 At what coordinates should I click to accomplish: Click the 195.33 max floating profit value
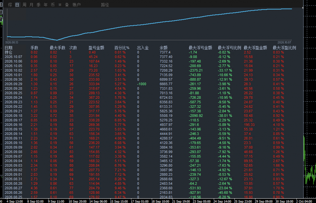pos(249,125)
